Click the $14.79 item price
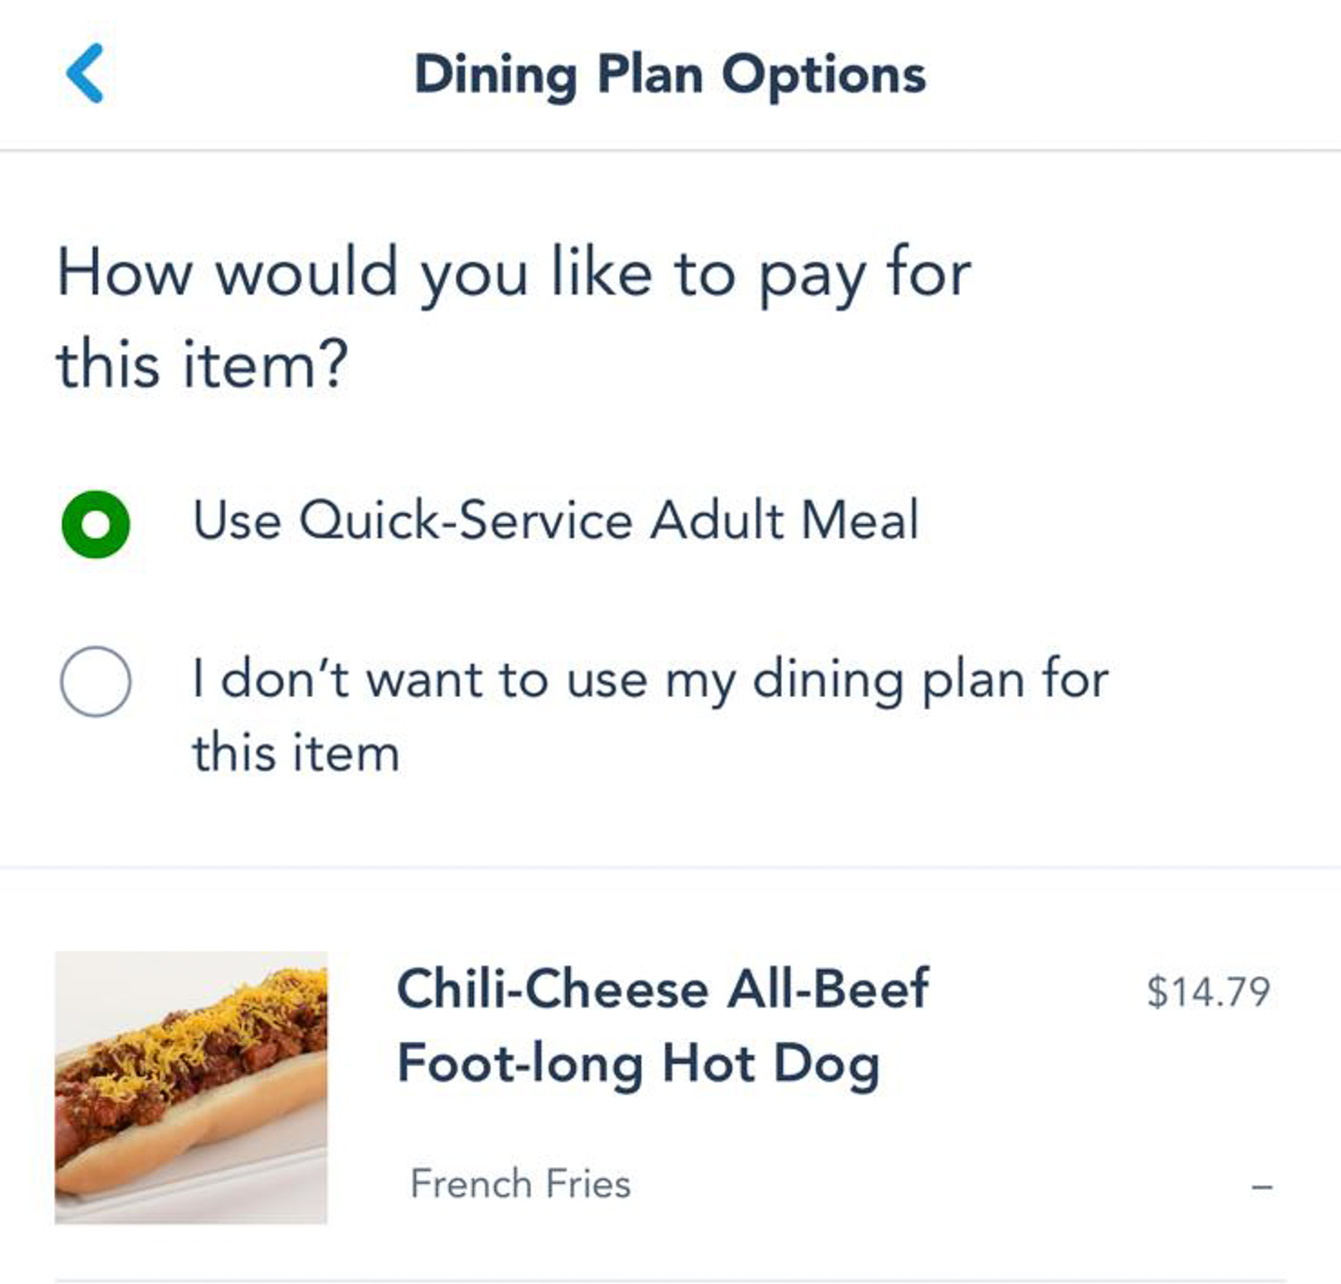The width and height of the screenshot is (1341, 1284). (x=1208, y=992)
